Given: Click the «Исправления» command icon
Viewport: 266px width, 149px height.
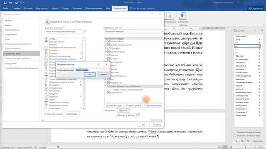Looking at the screenshot, I should (46, 88).
